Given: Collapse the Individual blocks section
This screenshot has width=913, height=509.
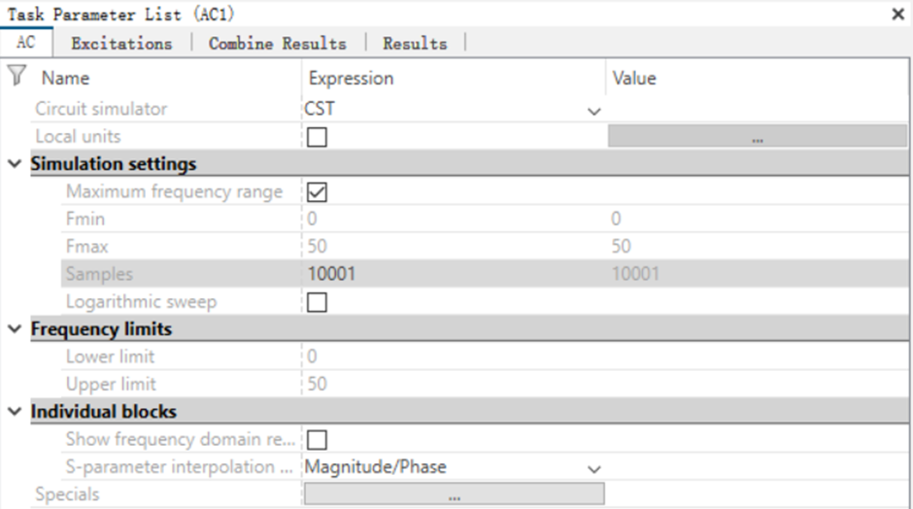Looking at the screenshot, I should 15,412.
